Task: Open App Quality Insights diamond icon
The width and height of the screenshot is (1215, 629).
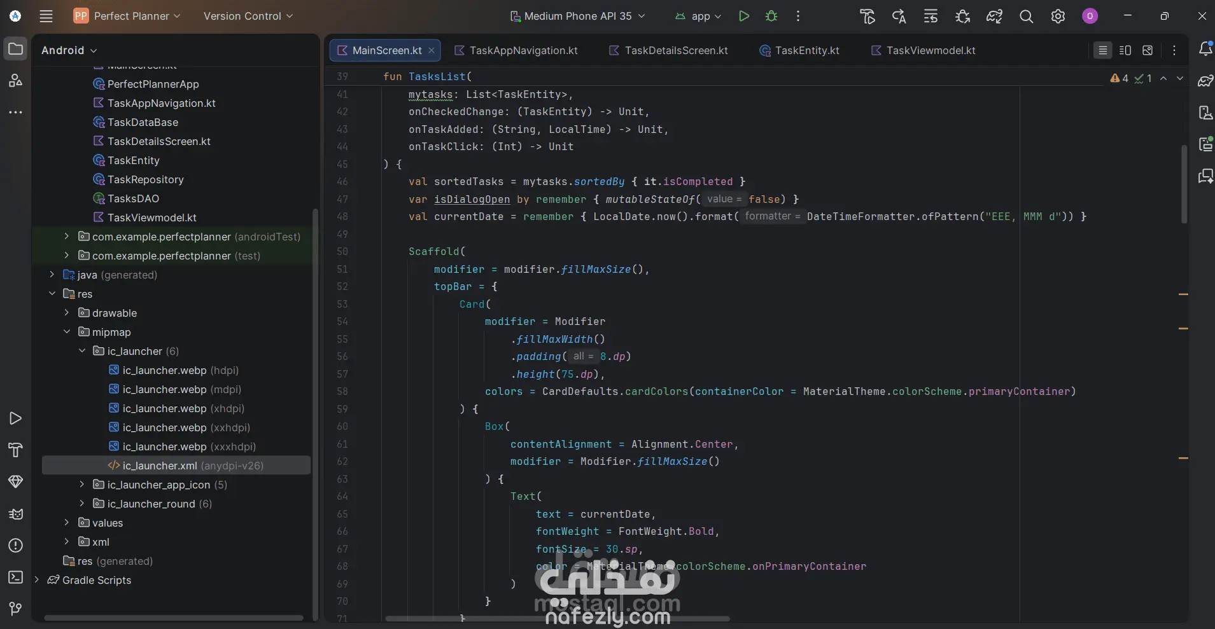Action: point(15,481)
